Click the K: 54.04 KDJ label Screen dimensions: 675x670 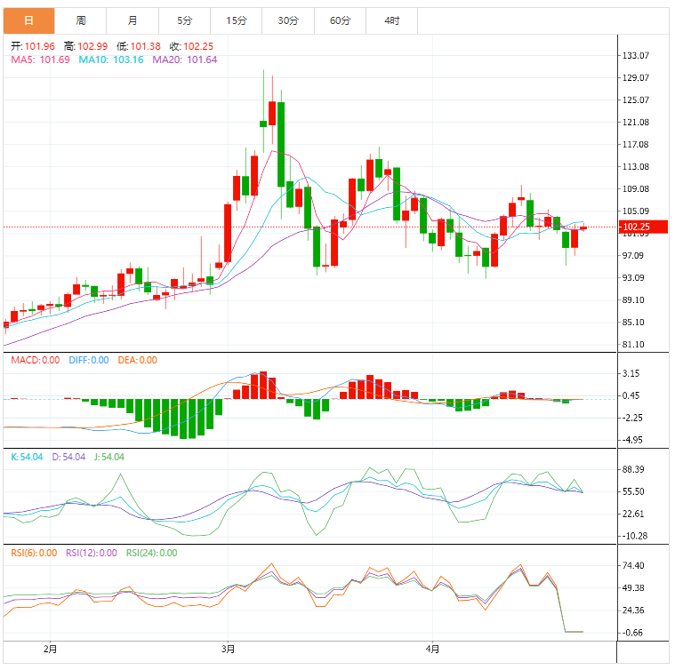[27, 457]
